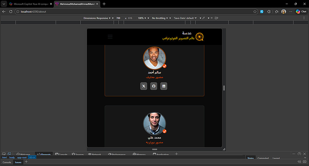Click the subtitle عالم التصوير الفوتوغرافي
309x166 pixels.
click(x=179, y=38)
